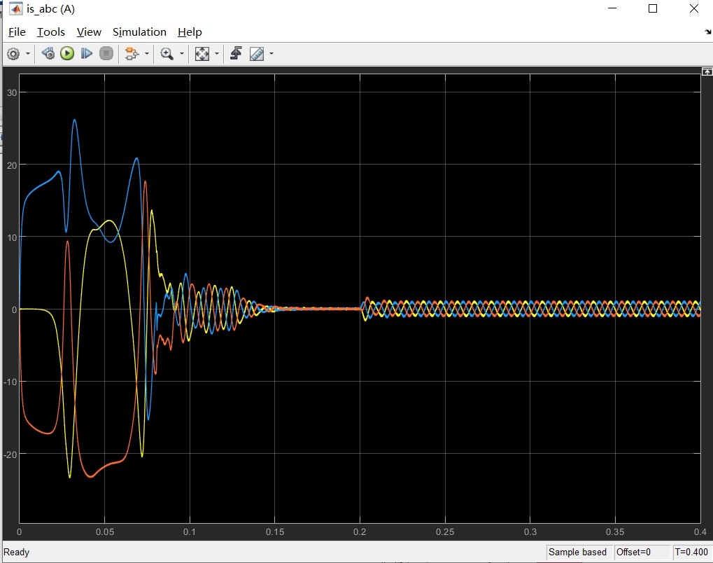
Task: Open the Tools menu
Action: click(51, 32)
